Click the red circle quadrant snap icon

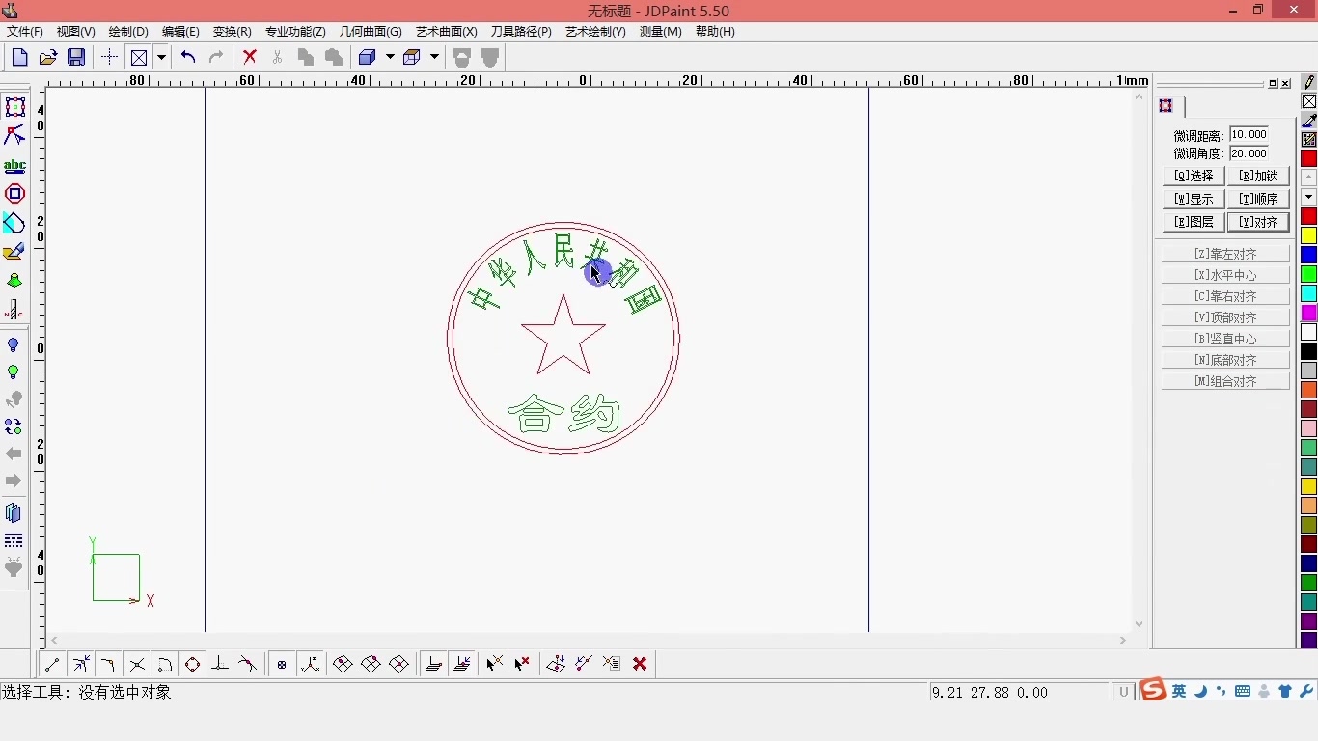[x=192, y=664]
